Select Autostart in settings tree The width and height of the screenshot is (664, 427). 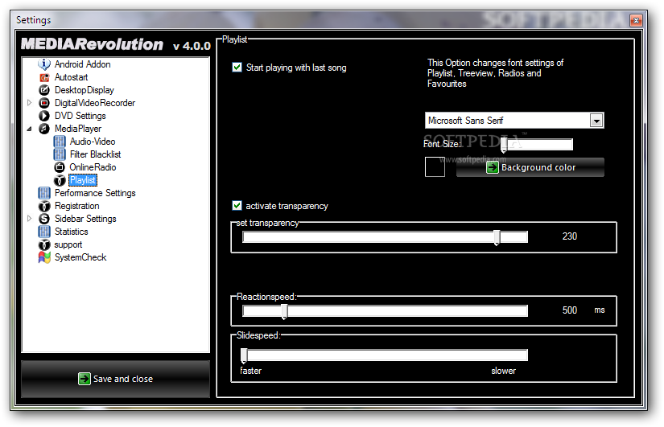(x=71, y=77)
